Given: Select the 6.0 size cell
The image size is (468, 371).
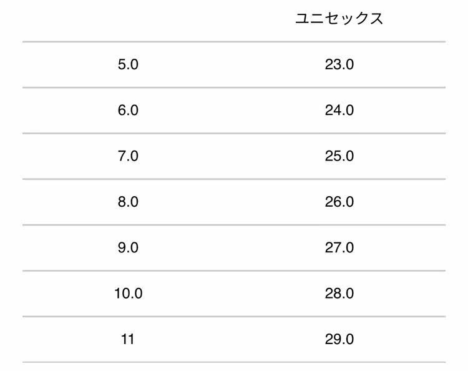Looking at the screenshot, I should tap(128, 111).
